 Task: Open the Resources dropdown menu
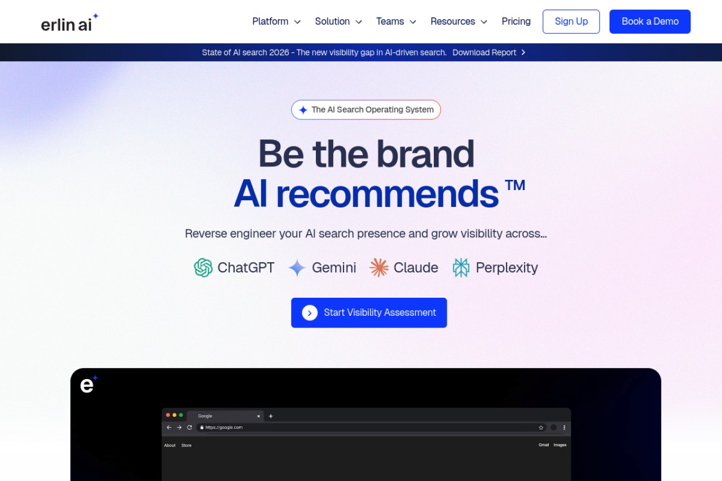pos(459,21)
